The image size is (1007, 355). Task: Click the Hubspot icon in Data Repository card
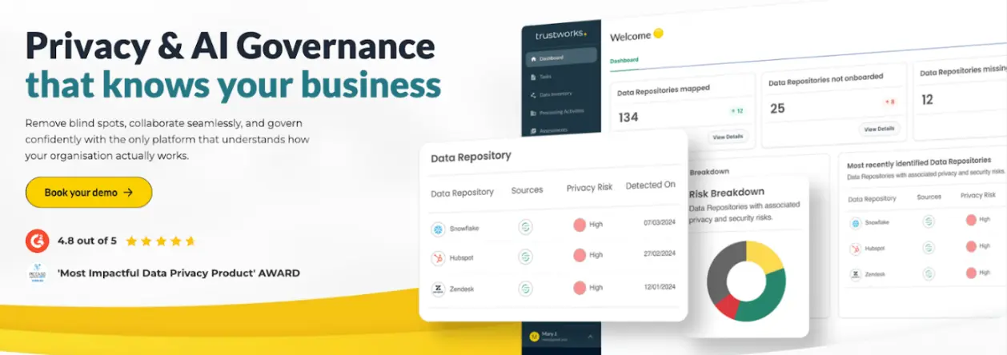[x=439, y=257]
